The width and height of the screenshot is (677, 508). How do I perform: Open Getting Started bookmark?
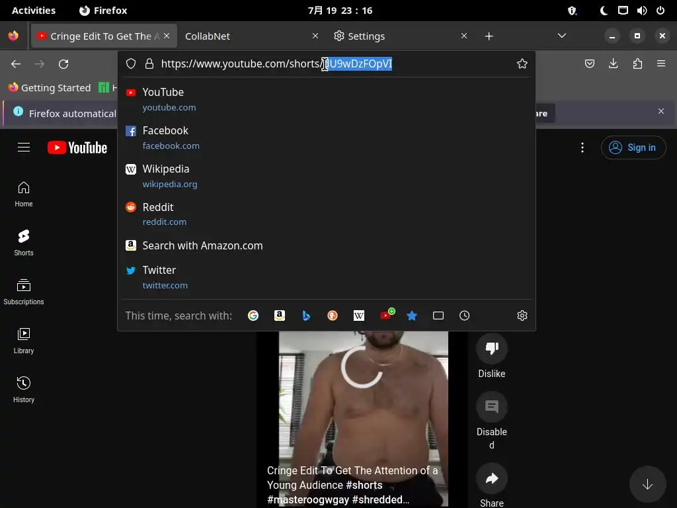[x=49, y=88]
